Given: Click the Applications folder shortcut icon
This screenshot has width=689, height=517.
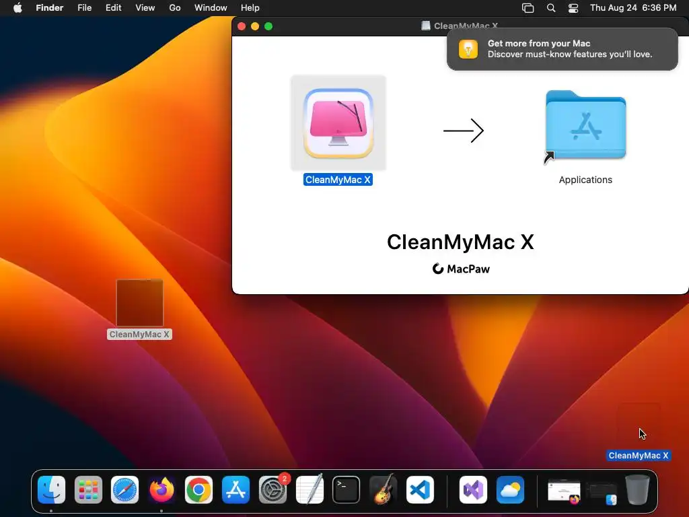Looking at the screenshot, I should coord(585,126).
